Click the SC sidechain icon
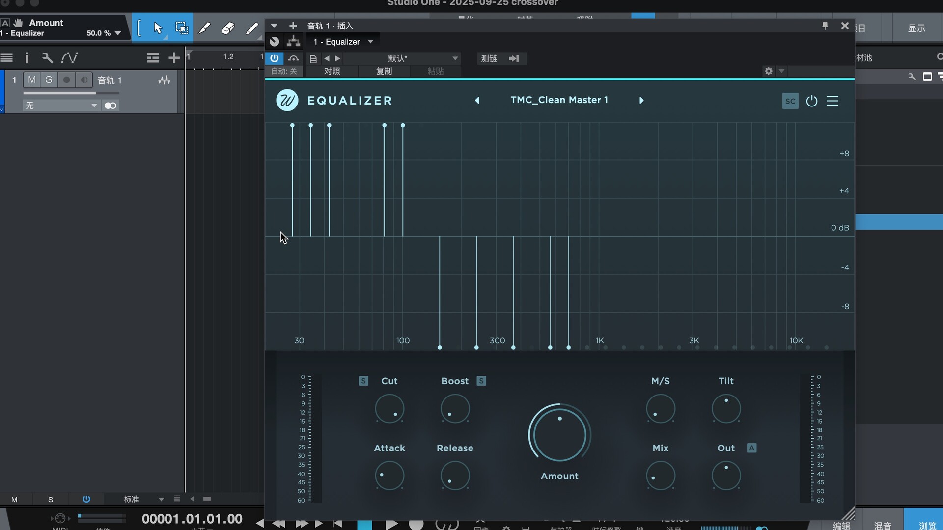 790,101
